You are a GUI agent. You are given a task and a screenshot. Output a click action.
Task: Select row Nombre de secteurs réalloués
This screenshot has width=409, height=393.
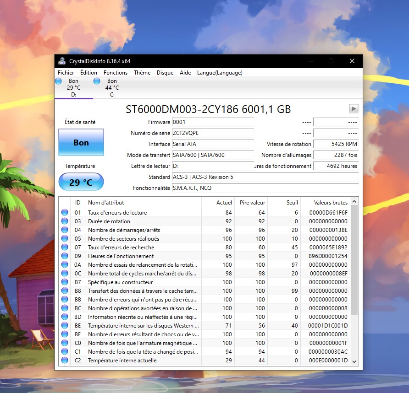coord(205,238)
